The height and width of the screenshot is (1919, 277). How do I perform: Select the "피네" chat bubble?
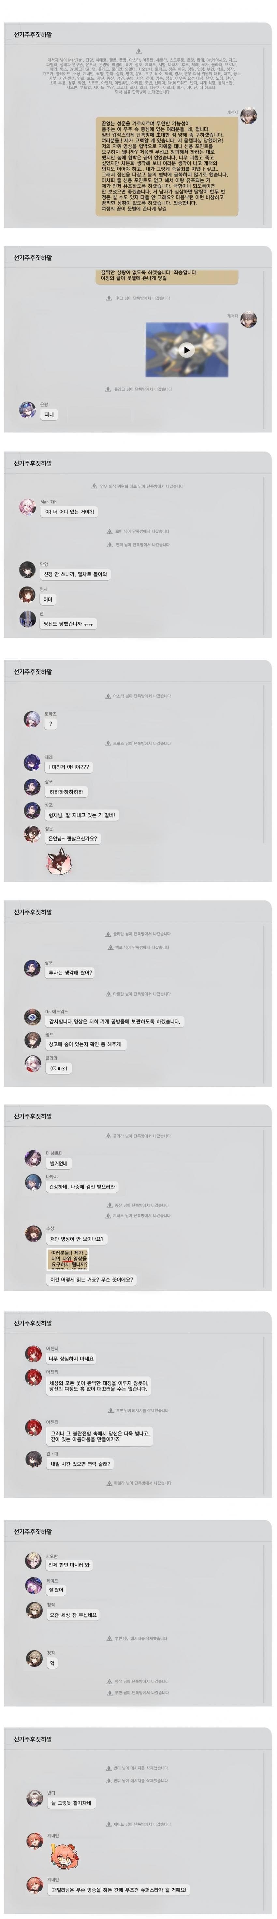coord(49,415)
